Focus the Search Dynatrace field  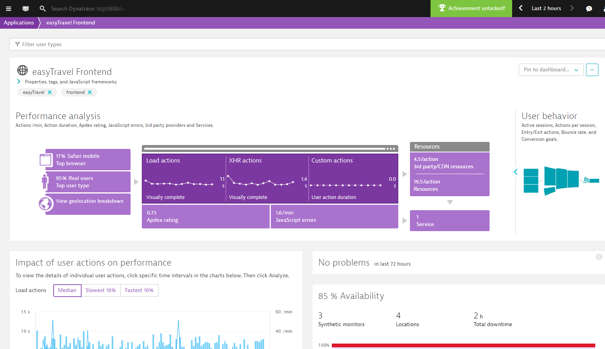tap(88, 9)
